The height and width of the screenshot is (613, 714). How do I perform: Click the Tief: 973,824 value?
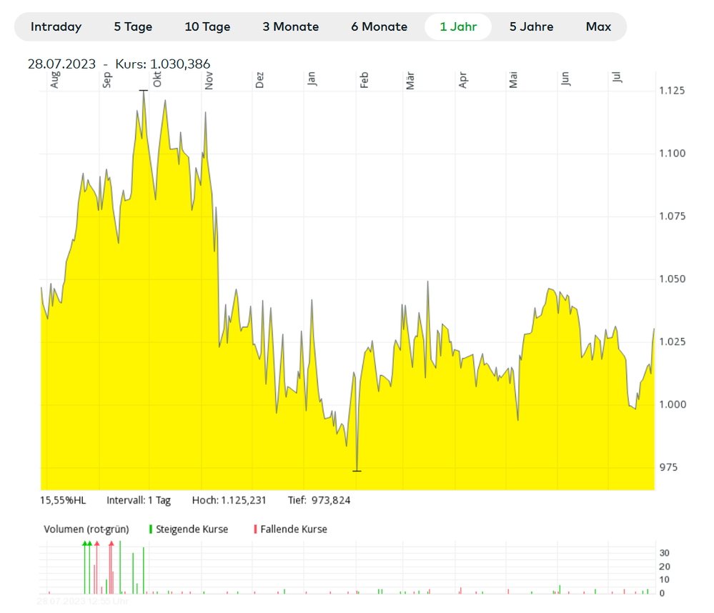(319, 501)
